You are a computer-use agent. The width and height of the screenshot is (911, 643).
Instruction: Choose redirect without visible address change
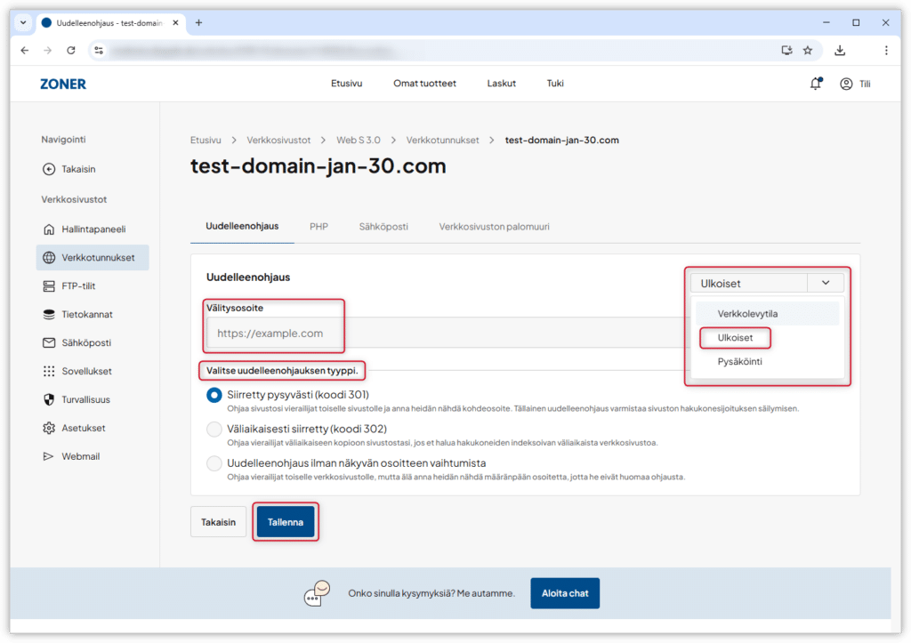tap(214, 463)
